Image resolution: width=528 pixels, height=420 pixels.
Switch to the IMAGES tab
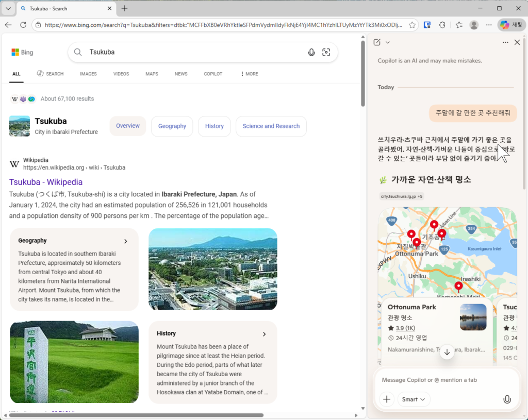(x=88, y=74)
